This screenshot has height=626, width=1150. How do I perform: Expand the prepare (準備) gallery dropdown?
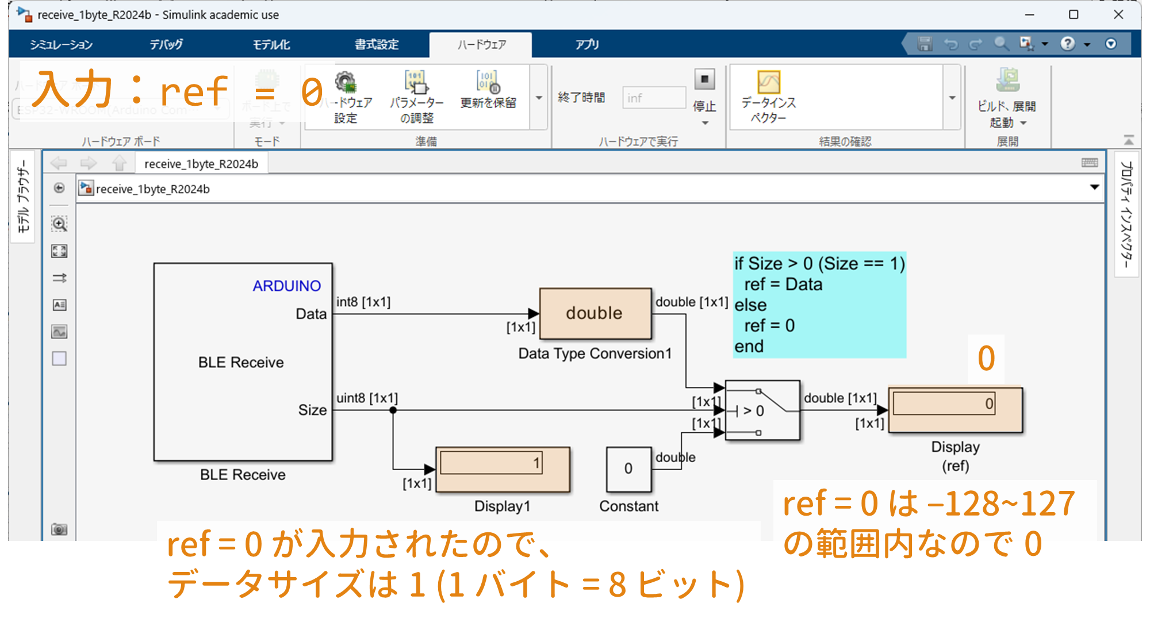coord(539,98)
